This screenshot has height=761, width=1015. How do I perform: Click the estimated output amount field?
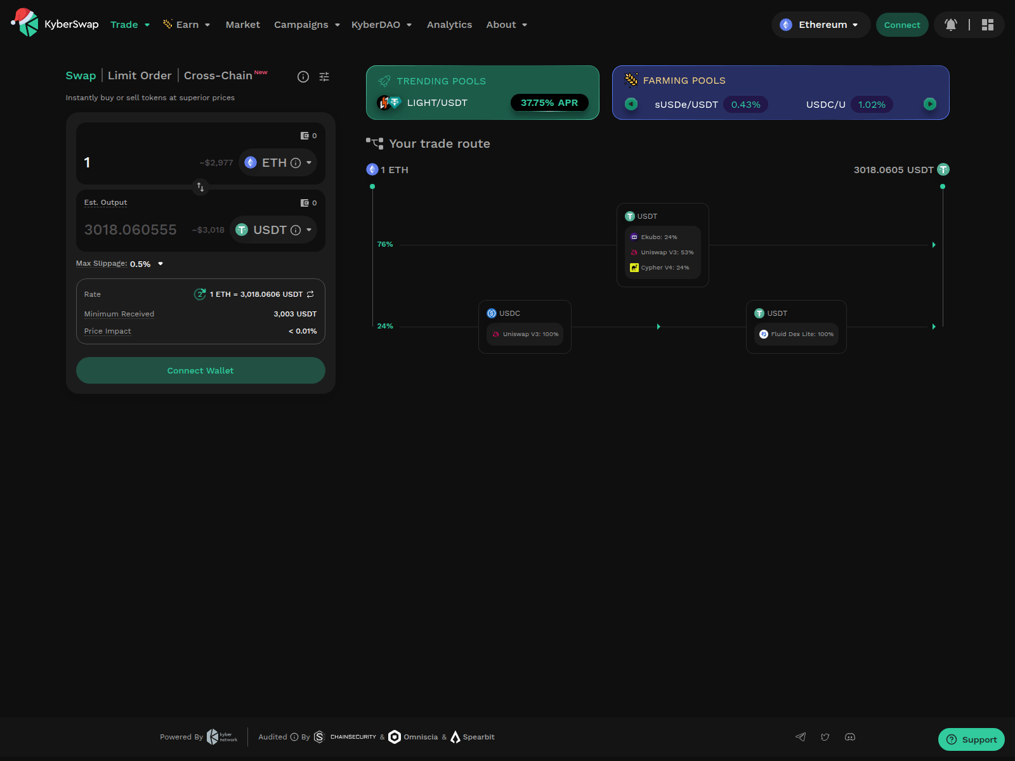pos(131,230)
